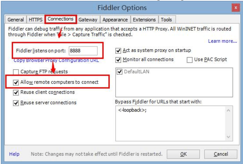Disable Reuse client connections
The width and height of the screenshot is (243, 164).
click(x=16, y=92)
